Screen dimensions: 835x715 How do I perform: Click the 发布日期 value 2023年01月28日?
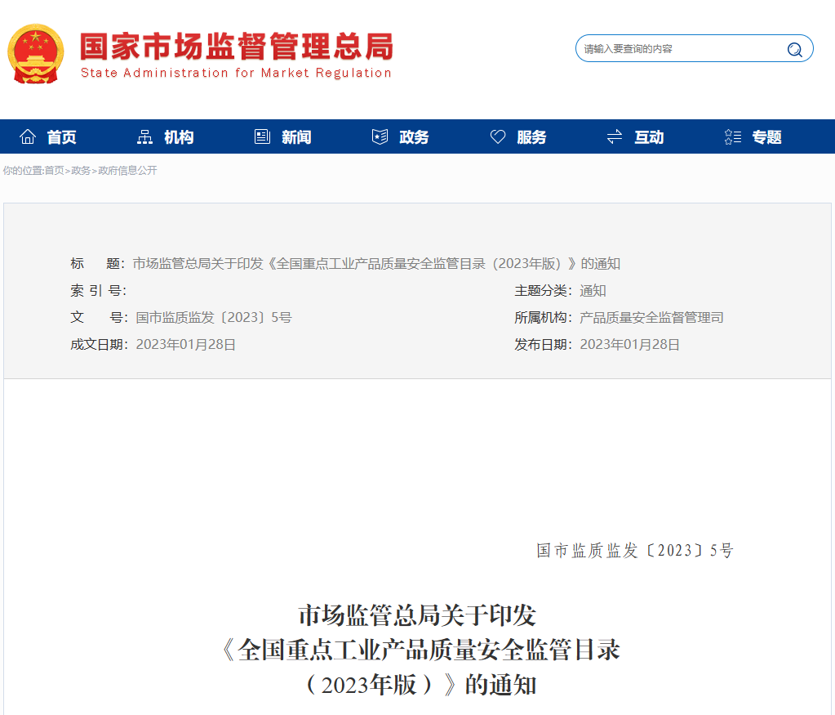629,345
